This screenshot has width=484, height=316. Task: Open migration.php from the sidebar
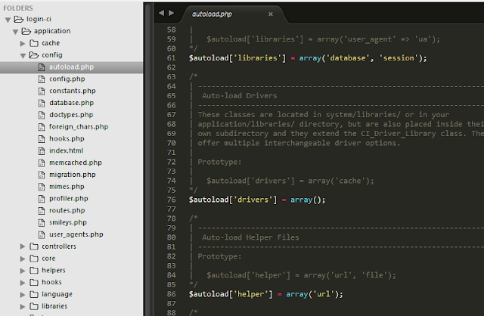click(73, 175)
